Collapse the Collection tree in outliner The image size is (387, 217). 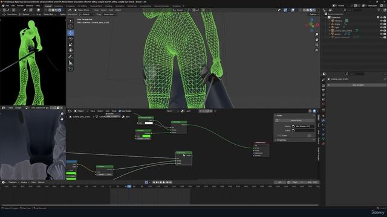point(327,17)
